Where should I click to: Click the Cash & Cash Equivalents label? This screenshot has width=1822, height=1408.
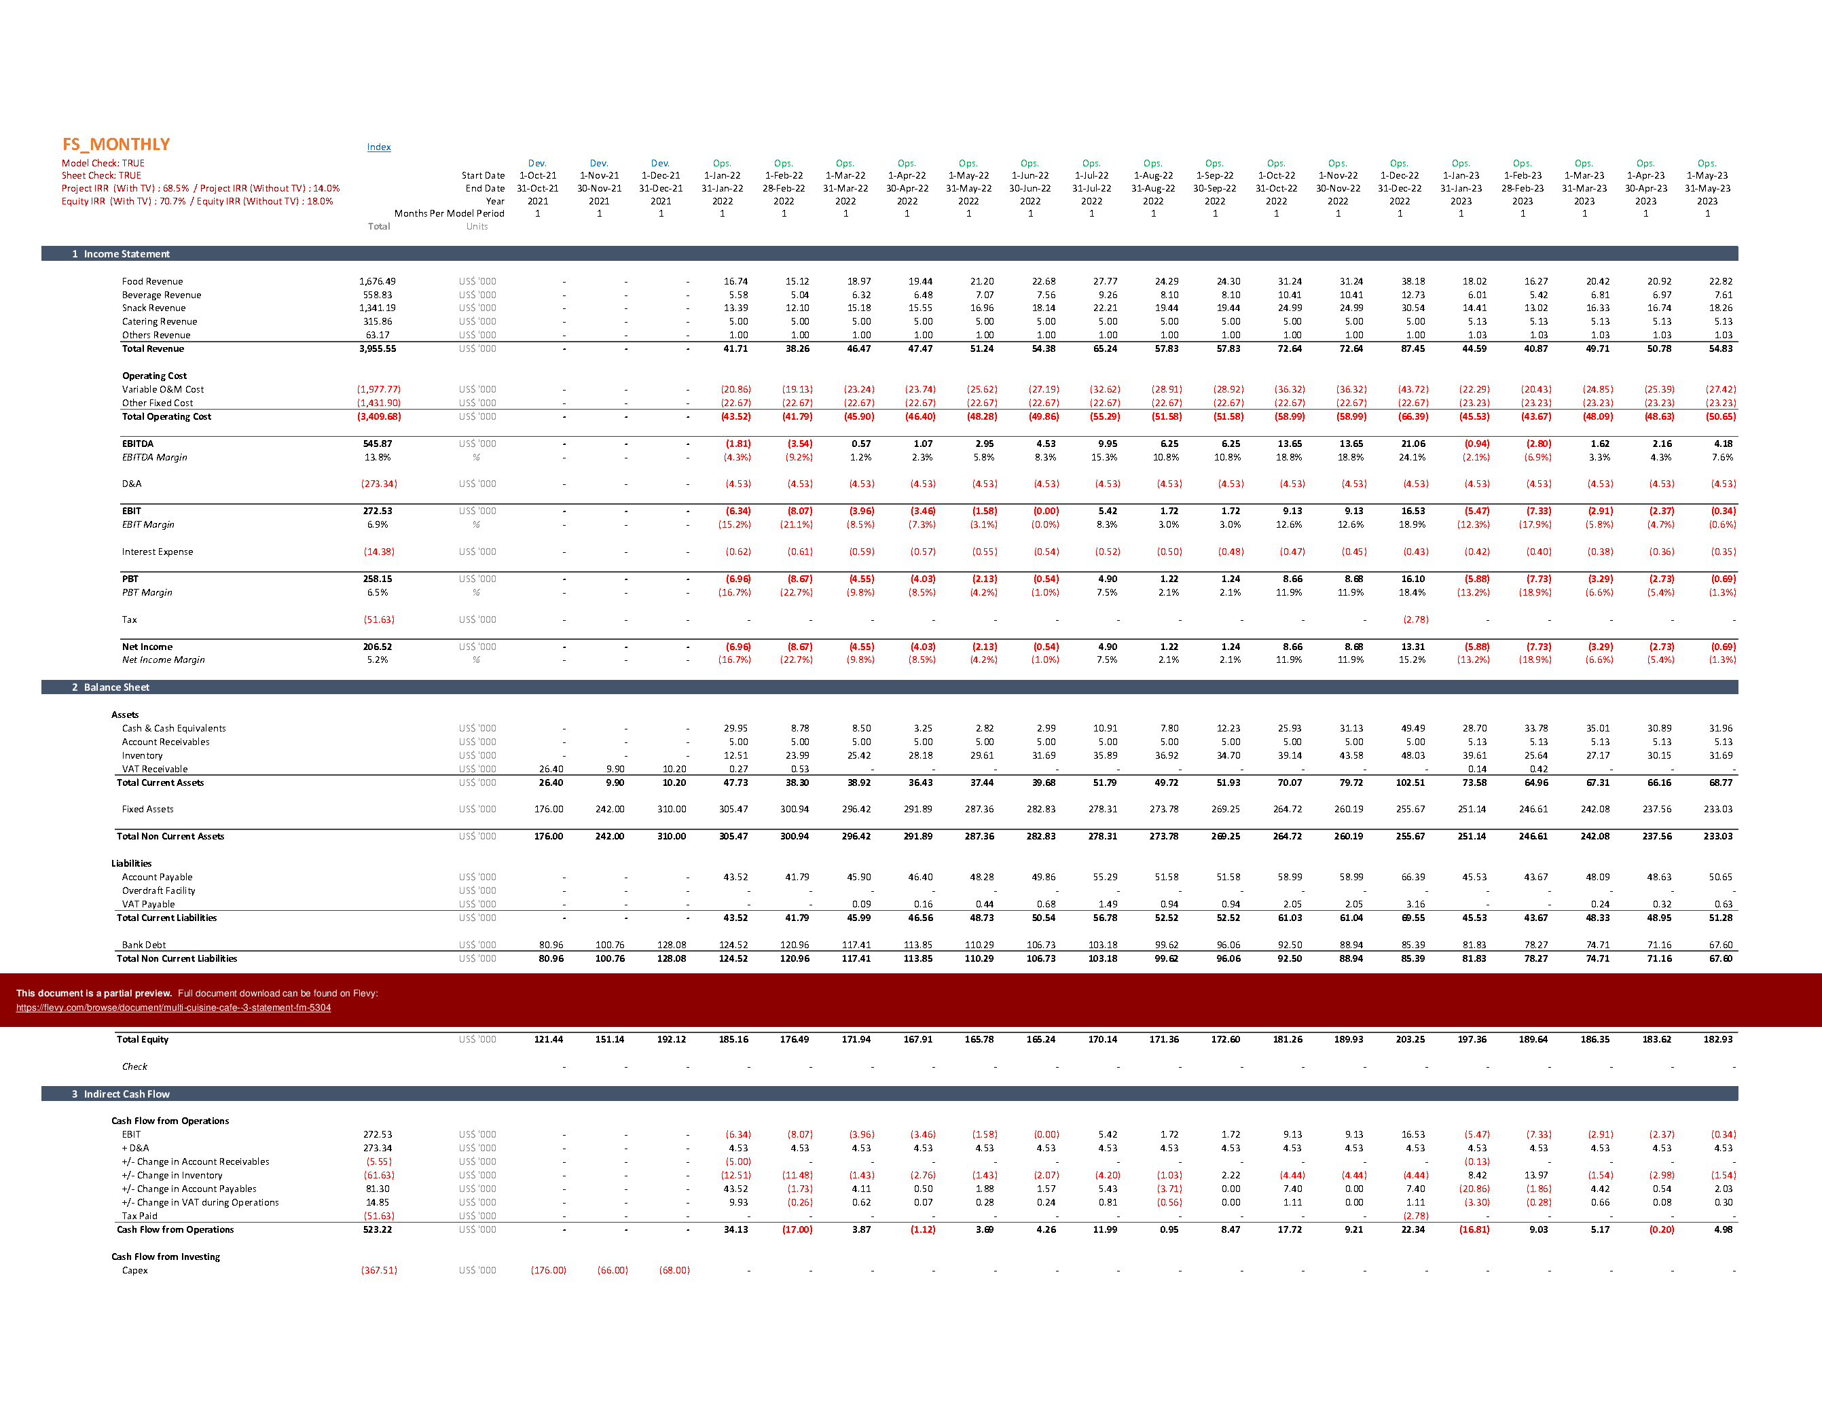pyautogui.click(x=174, y=729)
